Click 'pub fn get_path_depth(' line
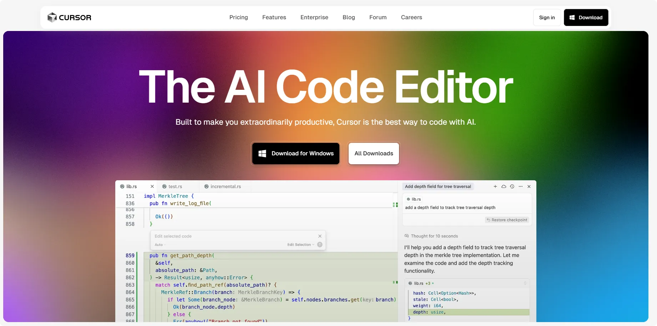This screenshot has width=657, height=326. [182, 255]
